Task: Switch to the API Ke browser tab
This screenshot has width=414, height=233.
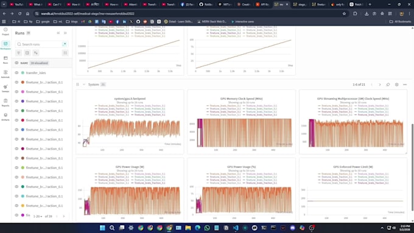Action: coord(263,4)
